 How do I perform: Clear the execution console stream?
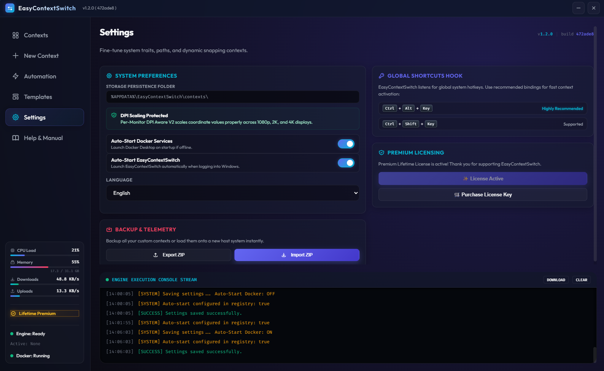point(581,280)
